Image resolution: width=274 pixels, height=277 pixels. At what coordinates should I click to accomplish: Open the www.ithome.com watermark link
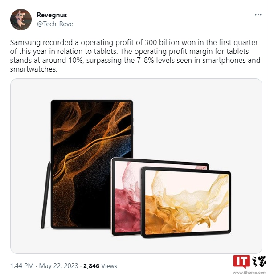(249, 273)
